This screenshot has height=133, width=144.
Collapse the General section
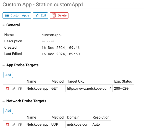coord(4,25)
